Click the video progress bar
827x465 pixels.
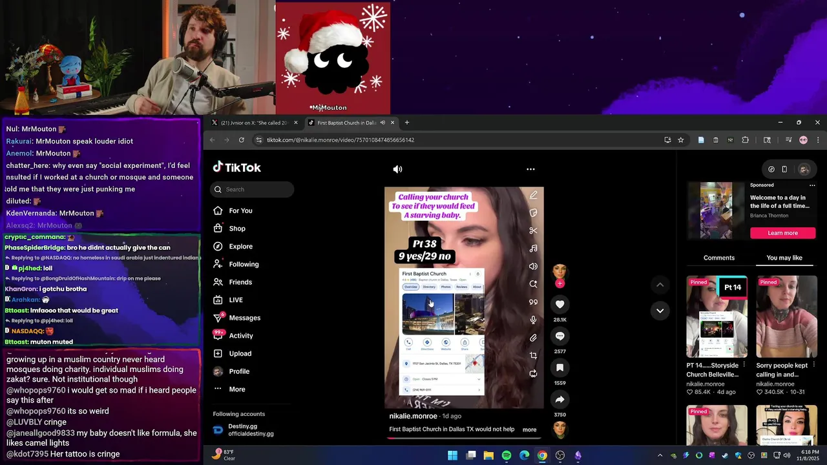pos(464,438)
